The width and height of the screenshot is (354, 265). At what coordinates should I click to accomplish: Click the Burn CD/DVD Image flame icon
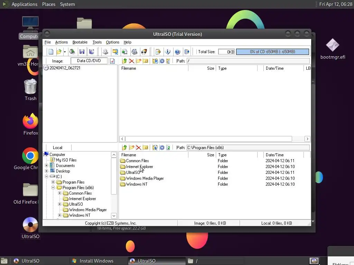pyautogui.click(x=144, y=52)
